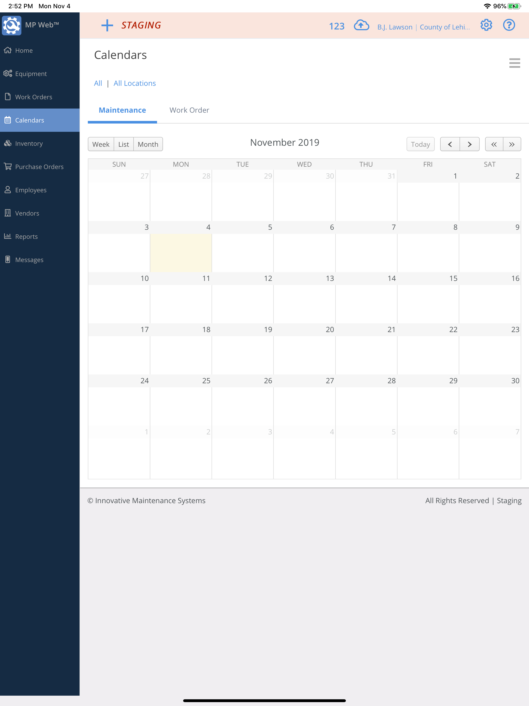Screen dimensions: 529x706
Task: Click the 2:52 PM clock
Action: [20, 6]
